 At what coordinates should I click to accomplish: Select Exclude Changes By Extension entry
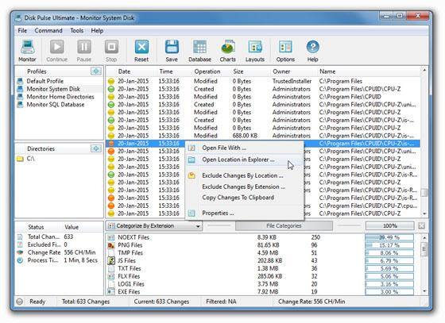click(x=243, y=186)
